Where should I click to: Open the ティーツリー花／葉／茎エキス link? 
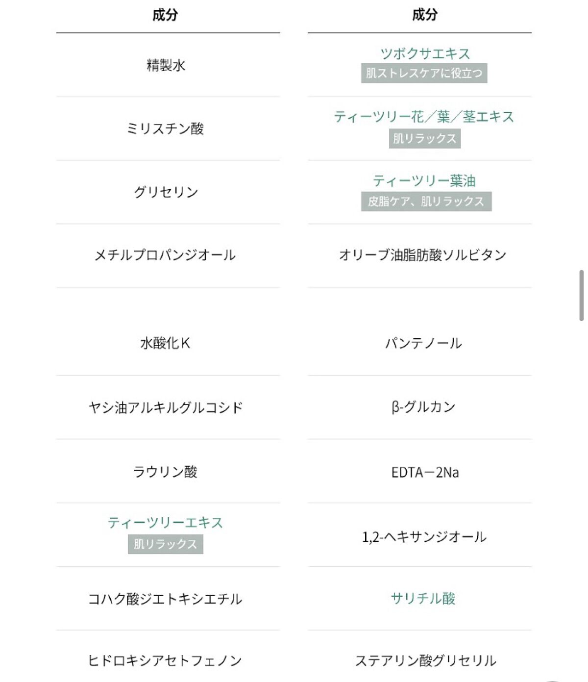coord(424,117)
